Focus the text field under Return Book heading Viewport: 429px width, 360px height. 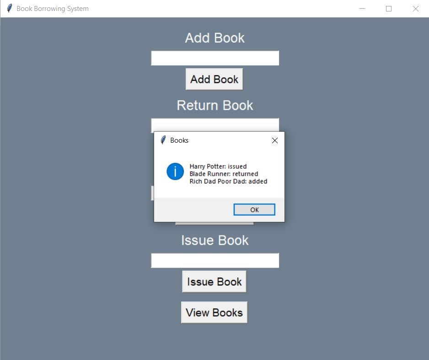(215, 125)
